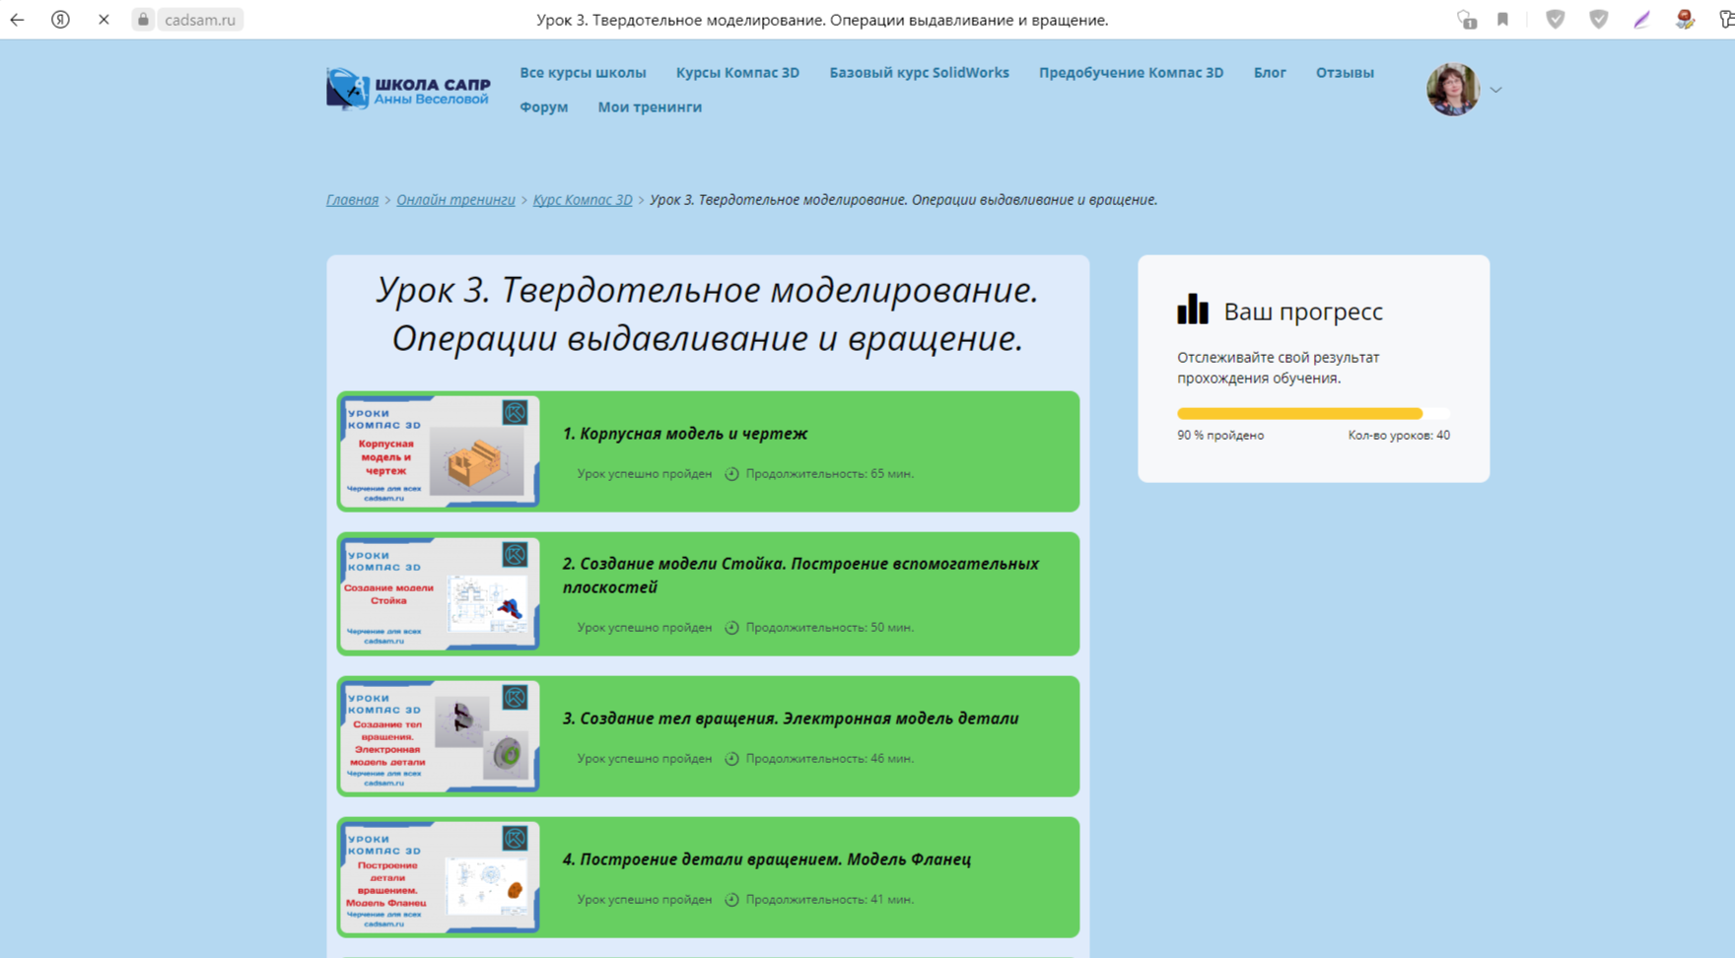The width and height of the screenshot is (1735, 958).
Task: Click the text Продолжительность: 46 мин.
Action: pyautogui.click(x=830, y=759)
